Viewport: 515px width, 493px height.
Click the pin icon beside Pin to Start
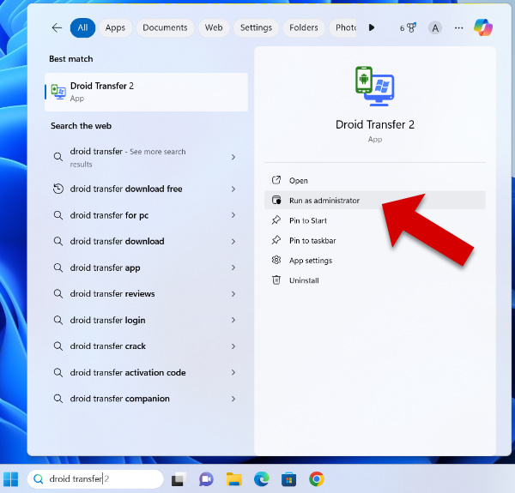(276, 220)
